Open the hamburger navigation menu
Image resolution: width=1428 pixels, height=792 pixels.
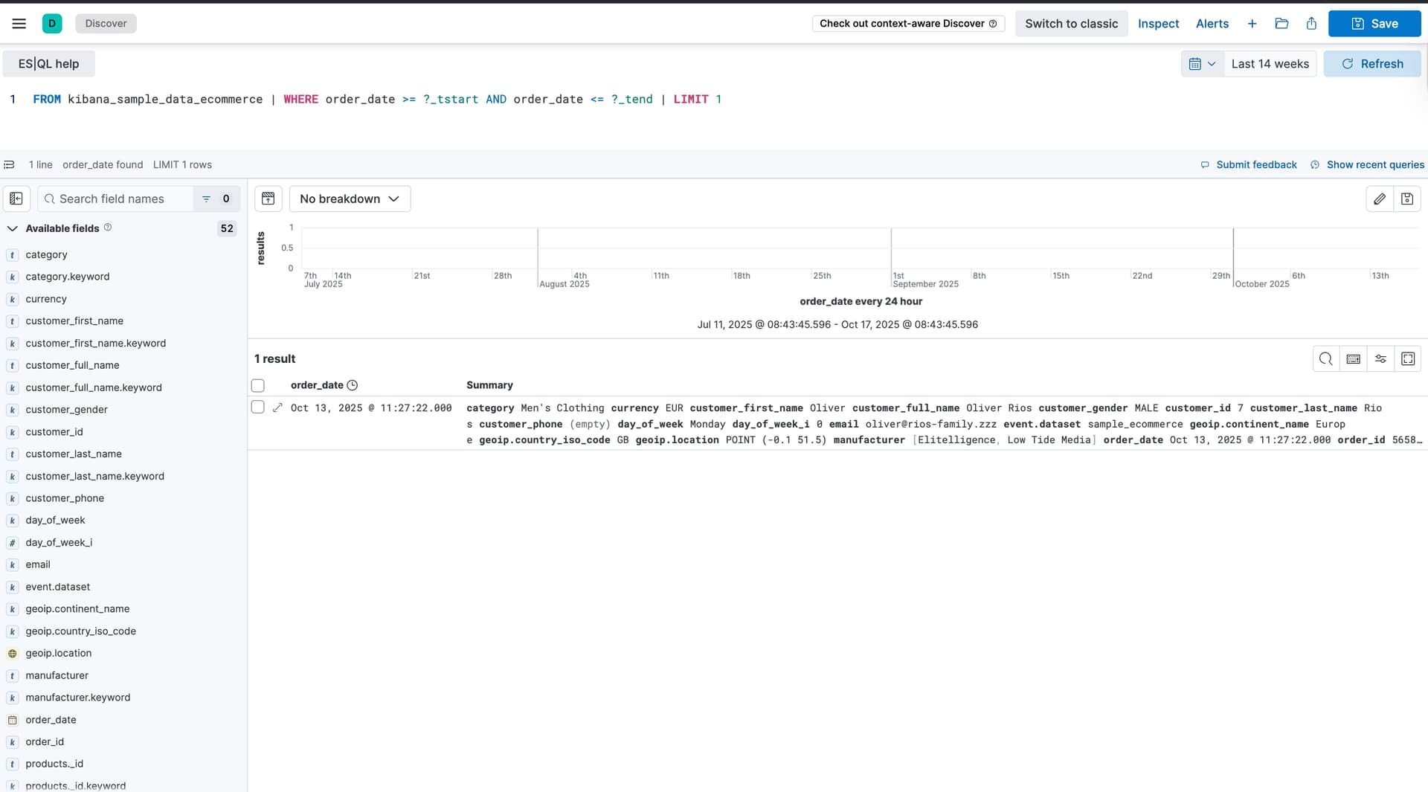click(19, 24)
